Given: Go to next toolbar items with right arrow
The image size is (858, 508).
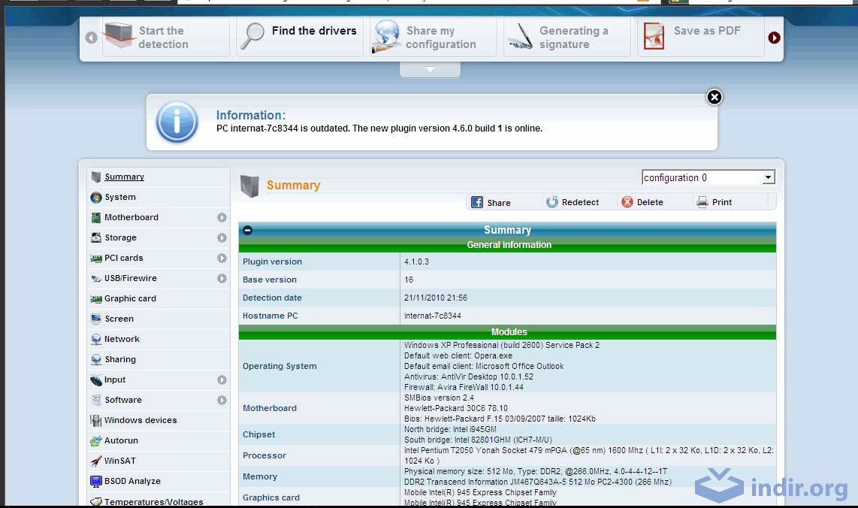Looking at the screenshot, I should pos(774,38).
